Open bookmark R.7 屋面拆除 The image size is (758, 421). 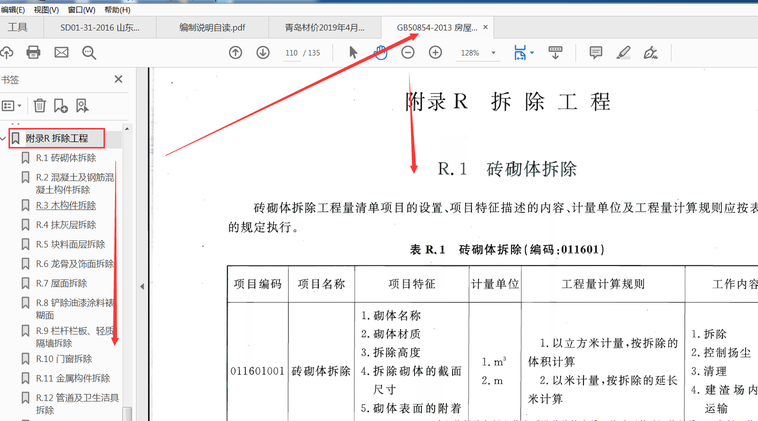click(61, 283)
